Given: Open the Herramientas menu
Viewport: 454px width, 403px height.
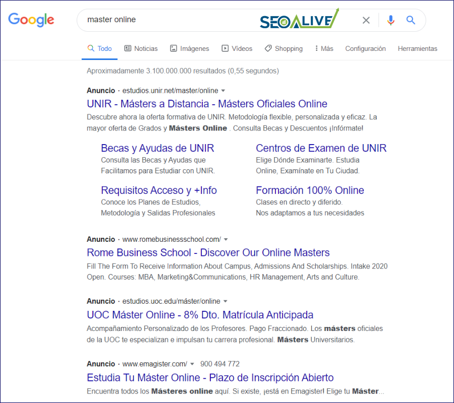Looking at the screenshot, I should coord(418,48).
